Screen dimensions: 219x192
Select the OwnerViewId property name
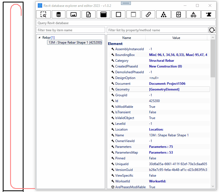125,141
